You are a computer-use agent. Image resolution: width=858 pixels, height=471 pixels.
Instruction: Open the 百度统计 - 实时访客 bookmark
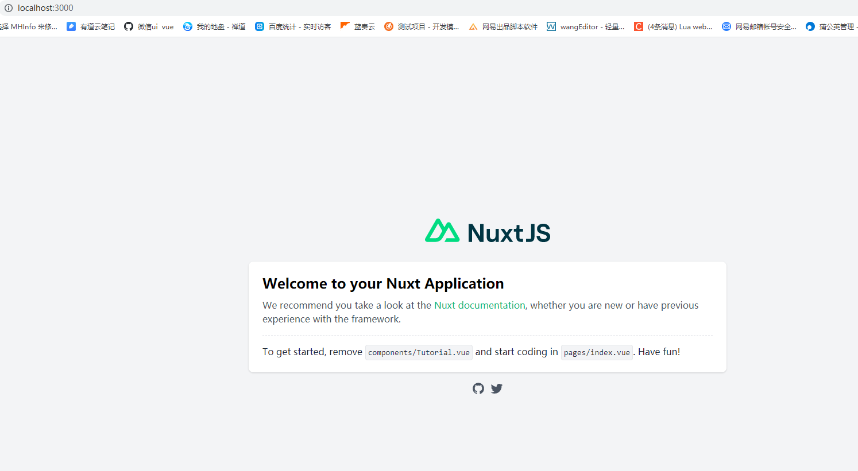pos(293,26)
